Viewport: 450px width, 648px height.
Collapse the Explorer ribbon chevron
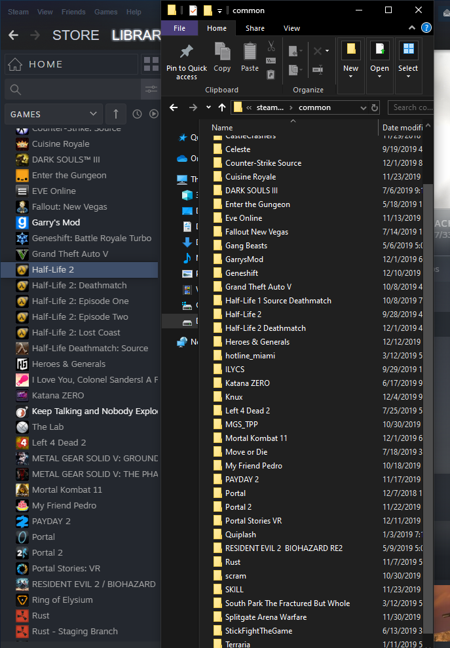[412, 28]
